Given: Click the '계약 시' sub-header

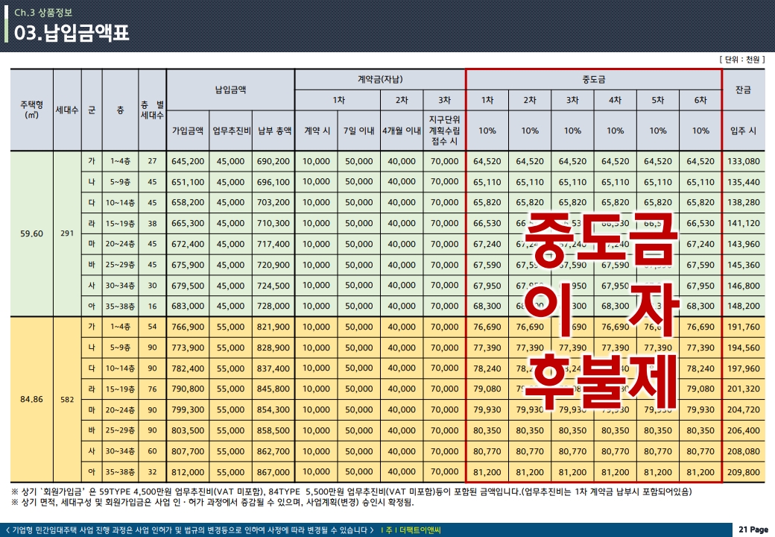Looking at the screenshot, I should pyautogui.click(x=316, y=131).
